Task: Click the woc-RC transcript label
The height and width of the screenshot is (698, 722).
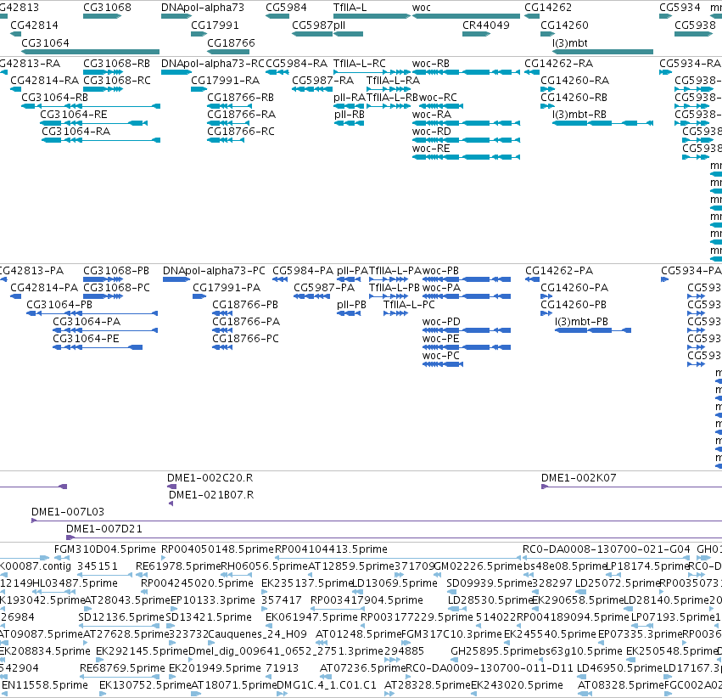Action: click(439, 97)
